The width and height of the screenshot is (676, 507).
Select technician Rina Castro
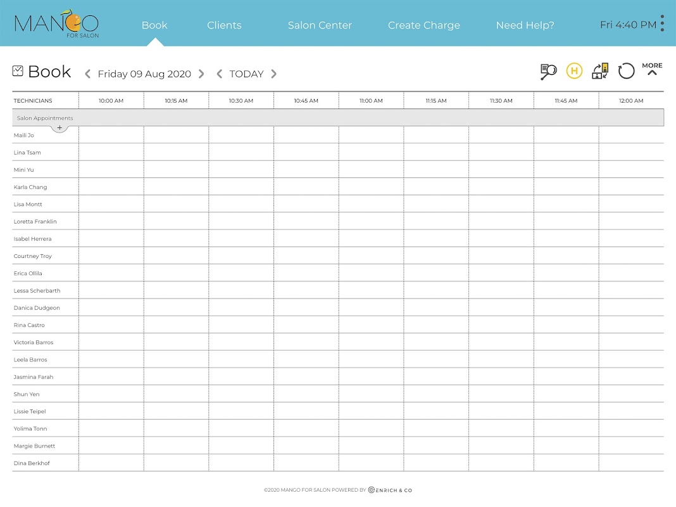(29, 325)
